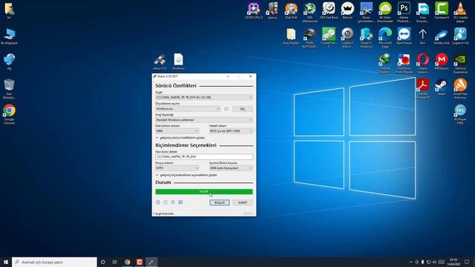
Task: Open the Rufus settings icon
Action: pyautogui.click(x=173, y=202)
